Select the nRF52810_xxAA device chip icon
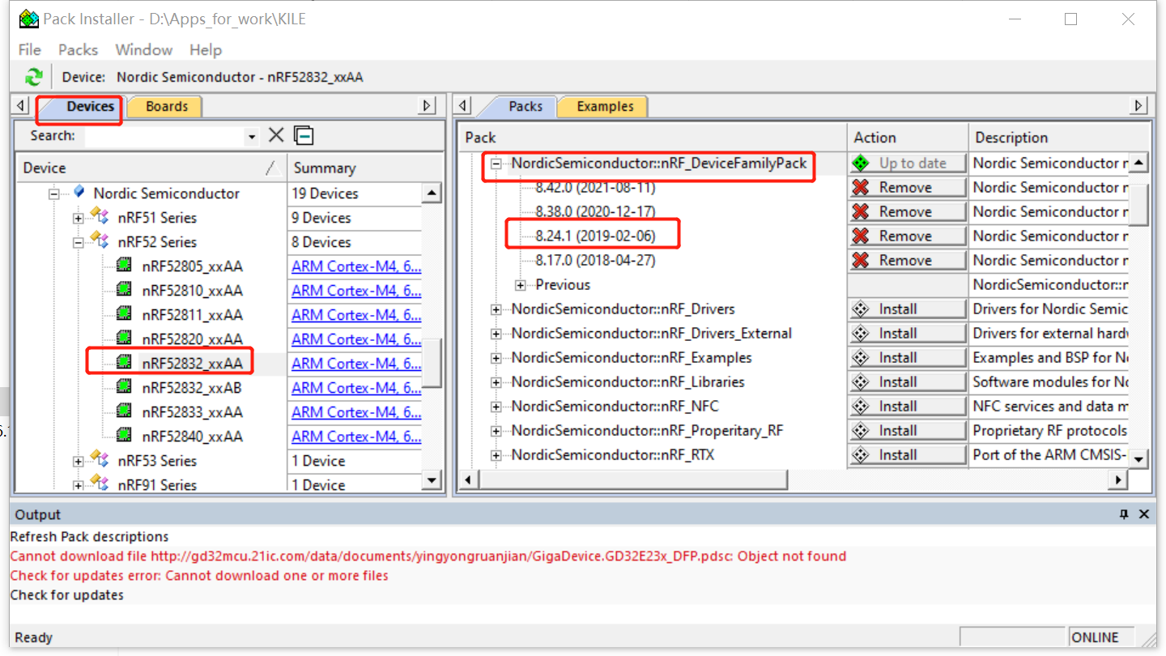Image resolution: width=1166 pixels, height=656 pixels. [124, 289]
